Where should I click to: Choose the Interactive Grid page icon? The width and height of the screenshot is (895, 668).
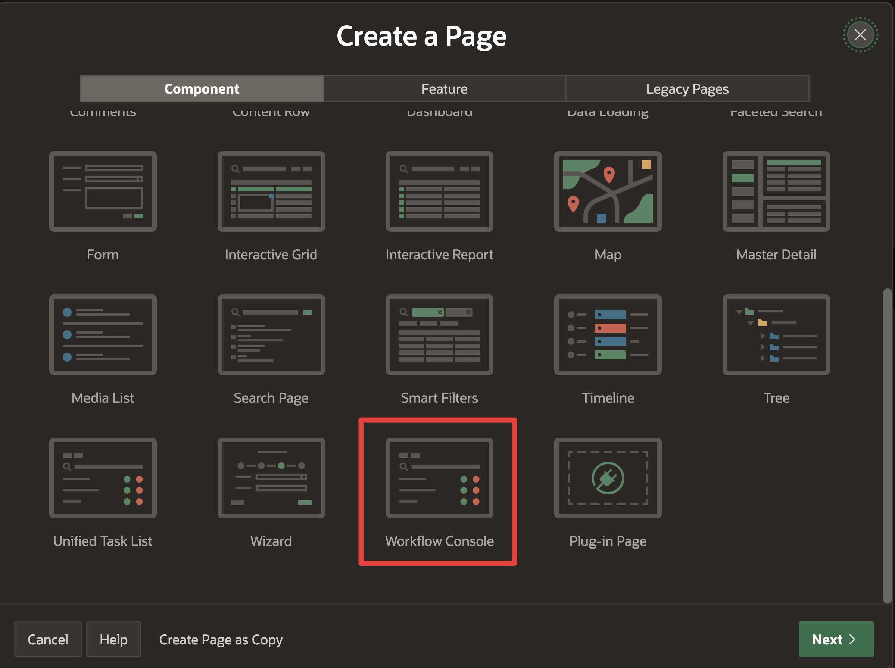[x=271, y=192]
